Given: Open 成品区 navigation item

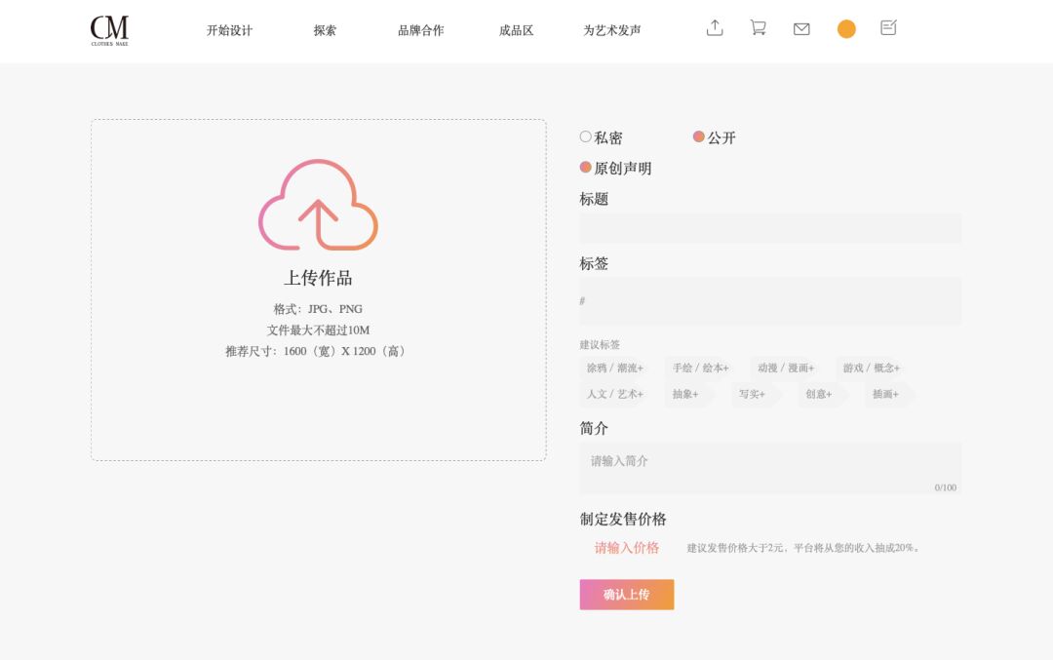Looking at the screenshot, I should tap(517, 30).
